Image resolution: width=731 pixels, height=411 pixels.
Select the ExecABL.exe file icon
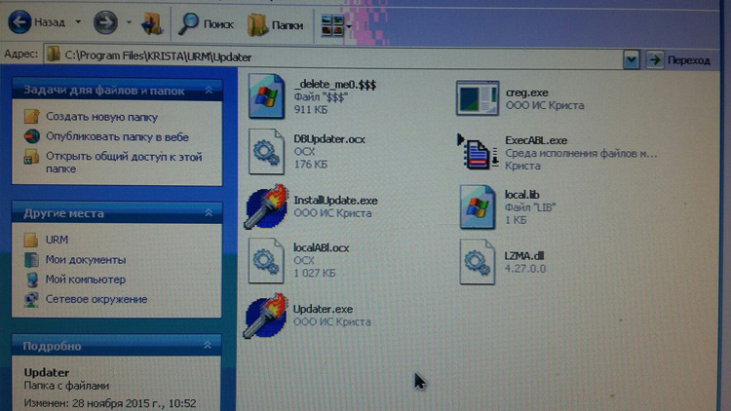click(x=478, y=151)
